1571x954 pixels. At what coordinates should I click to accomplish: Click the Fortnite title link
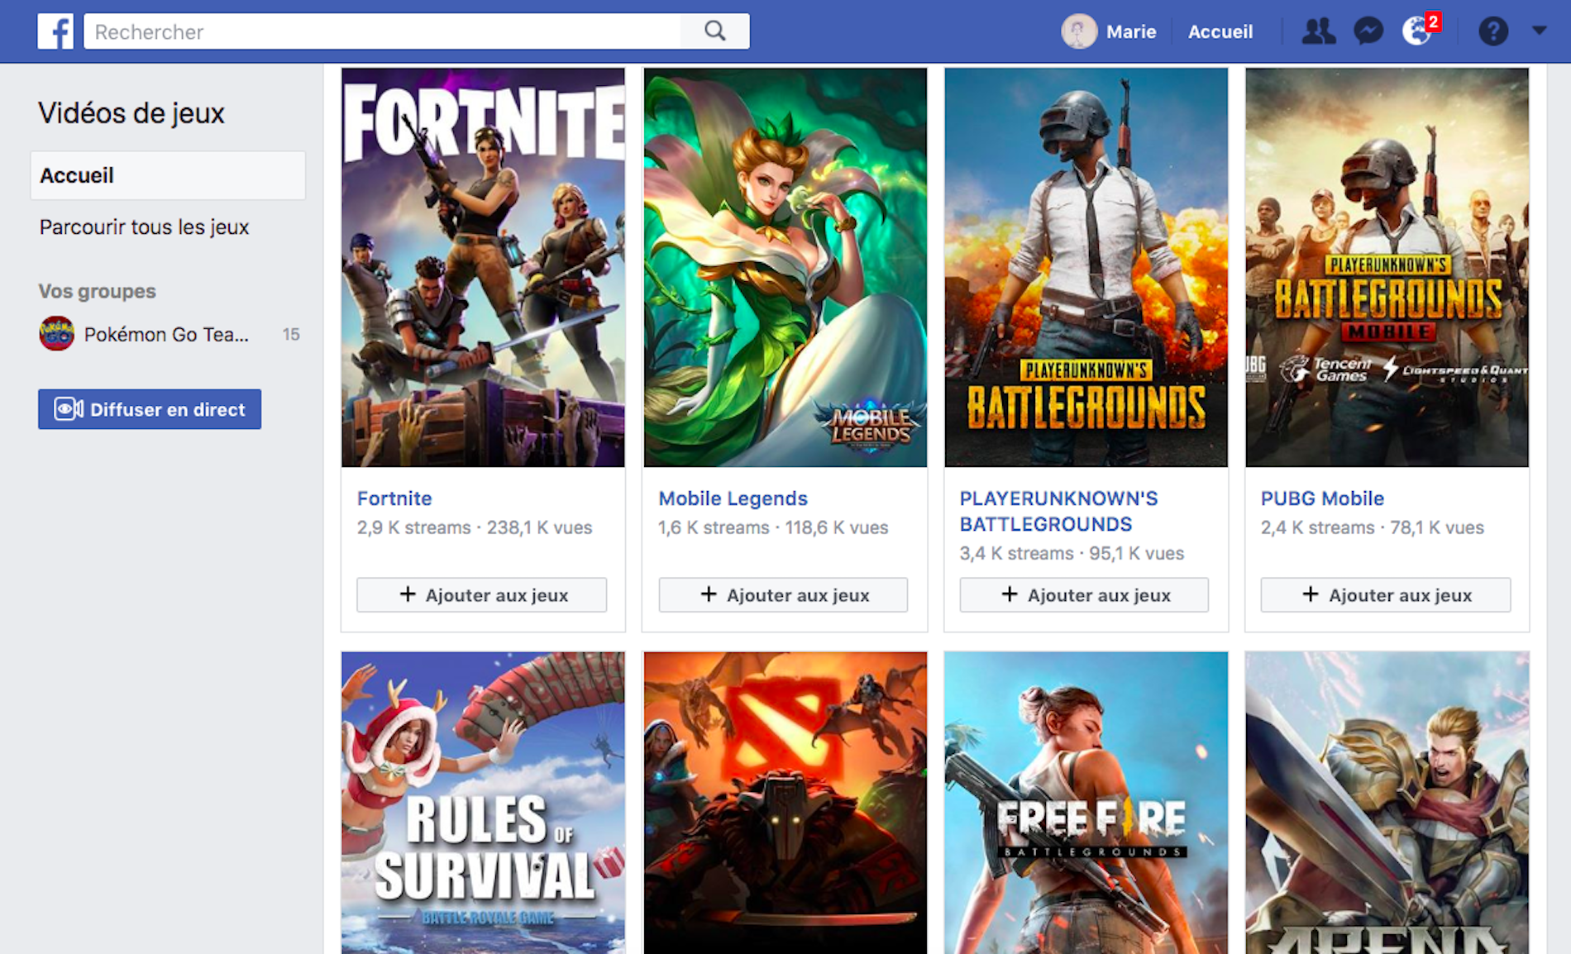click(394, 498)
